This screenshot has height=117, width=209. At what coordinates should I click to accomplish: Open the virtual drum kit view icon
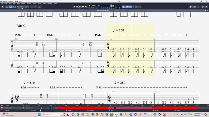pyautogui.click(x=198, y=6)
